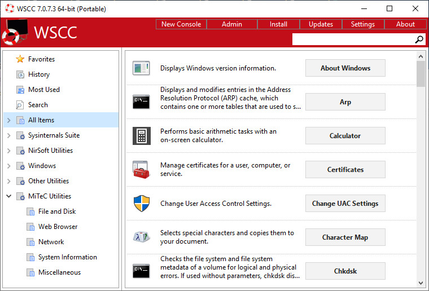Image resolution: width=429 pixels, height=291 pixels.
Task: Open the Settings menu
Action: point(362,24)
